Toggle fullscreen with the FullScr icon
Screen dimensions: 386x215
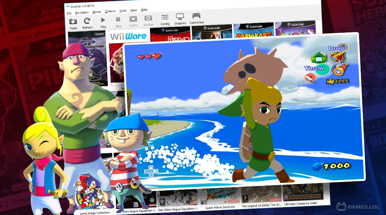(133, 19)
